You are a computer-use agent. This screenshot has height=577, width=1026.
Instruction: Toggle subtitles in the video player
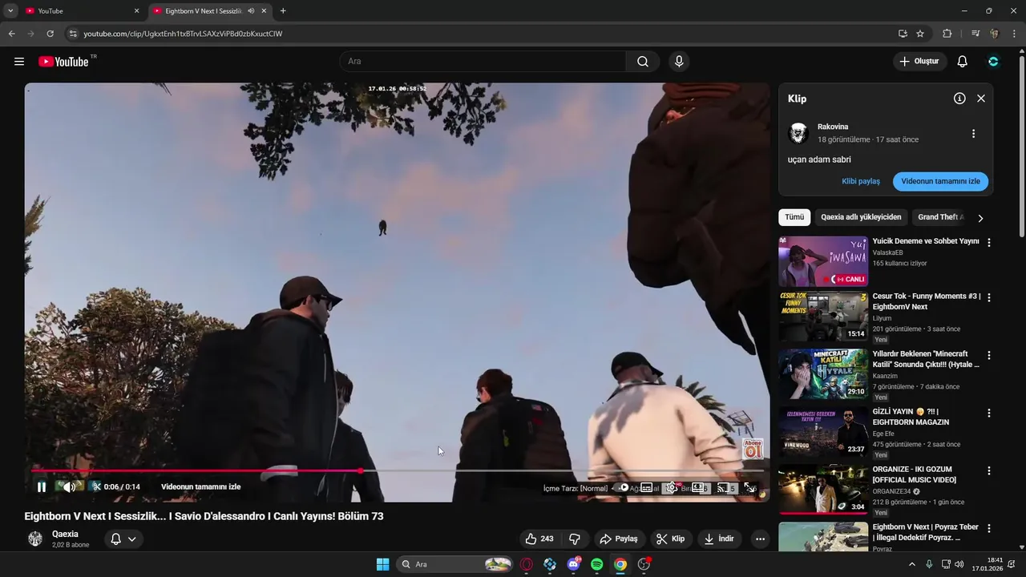point(647,487)
